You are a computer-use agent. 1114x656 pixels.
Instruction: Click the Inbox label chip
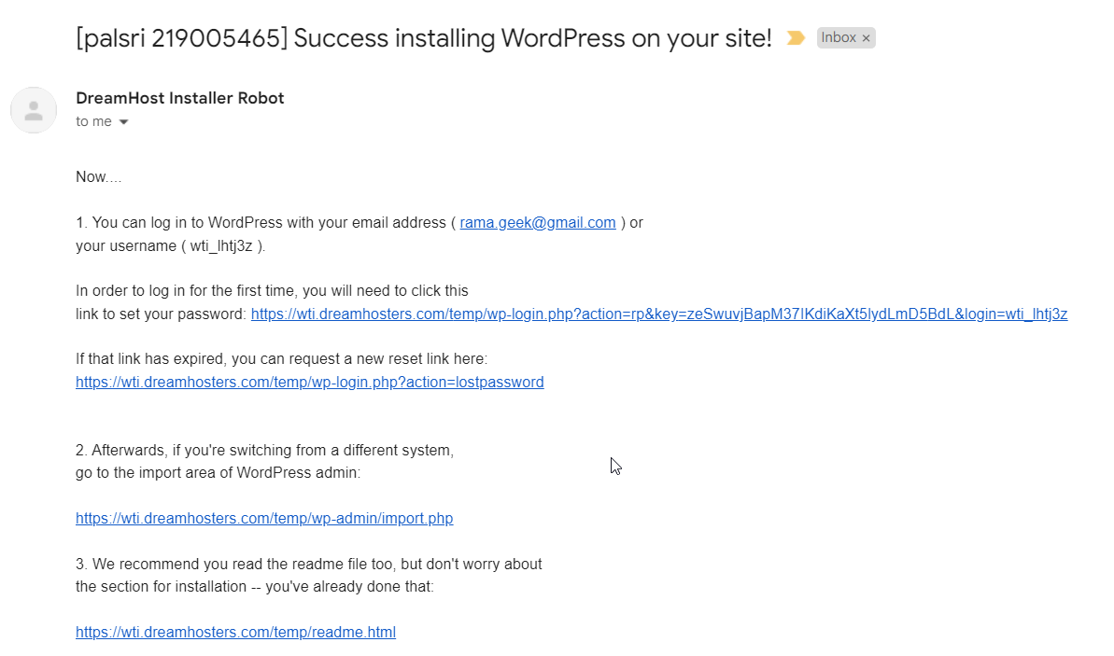(839, 37)
